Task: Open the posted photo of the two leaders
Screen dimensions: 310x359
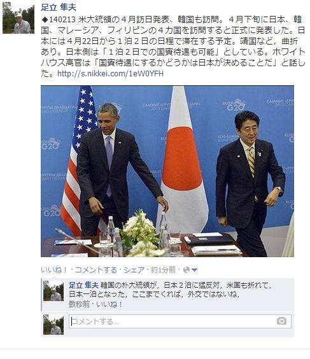Action: coord(167,171)
